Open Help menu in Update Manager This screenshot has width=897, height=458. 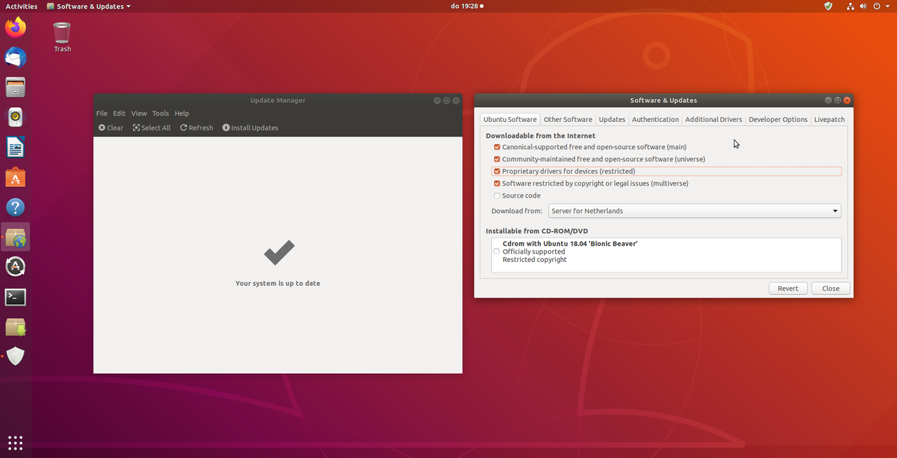(x=182, y=113)
